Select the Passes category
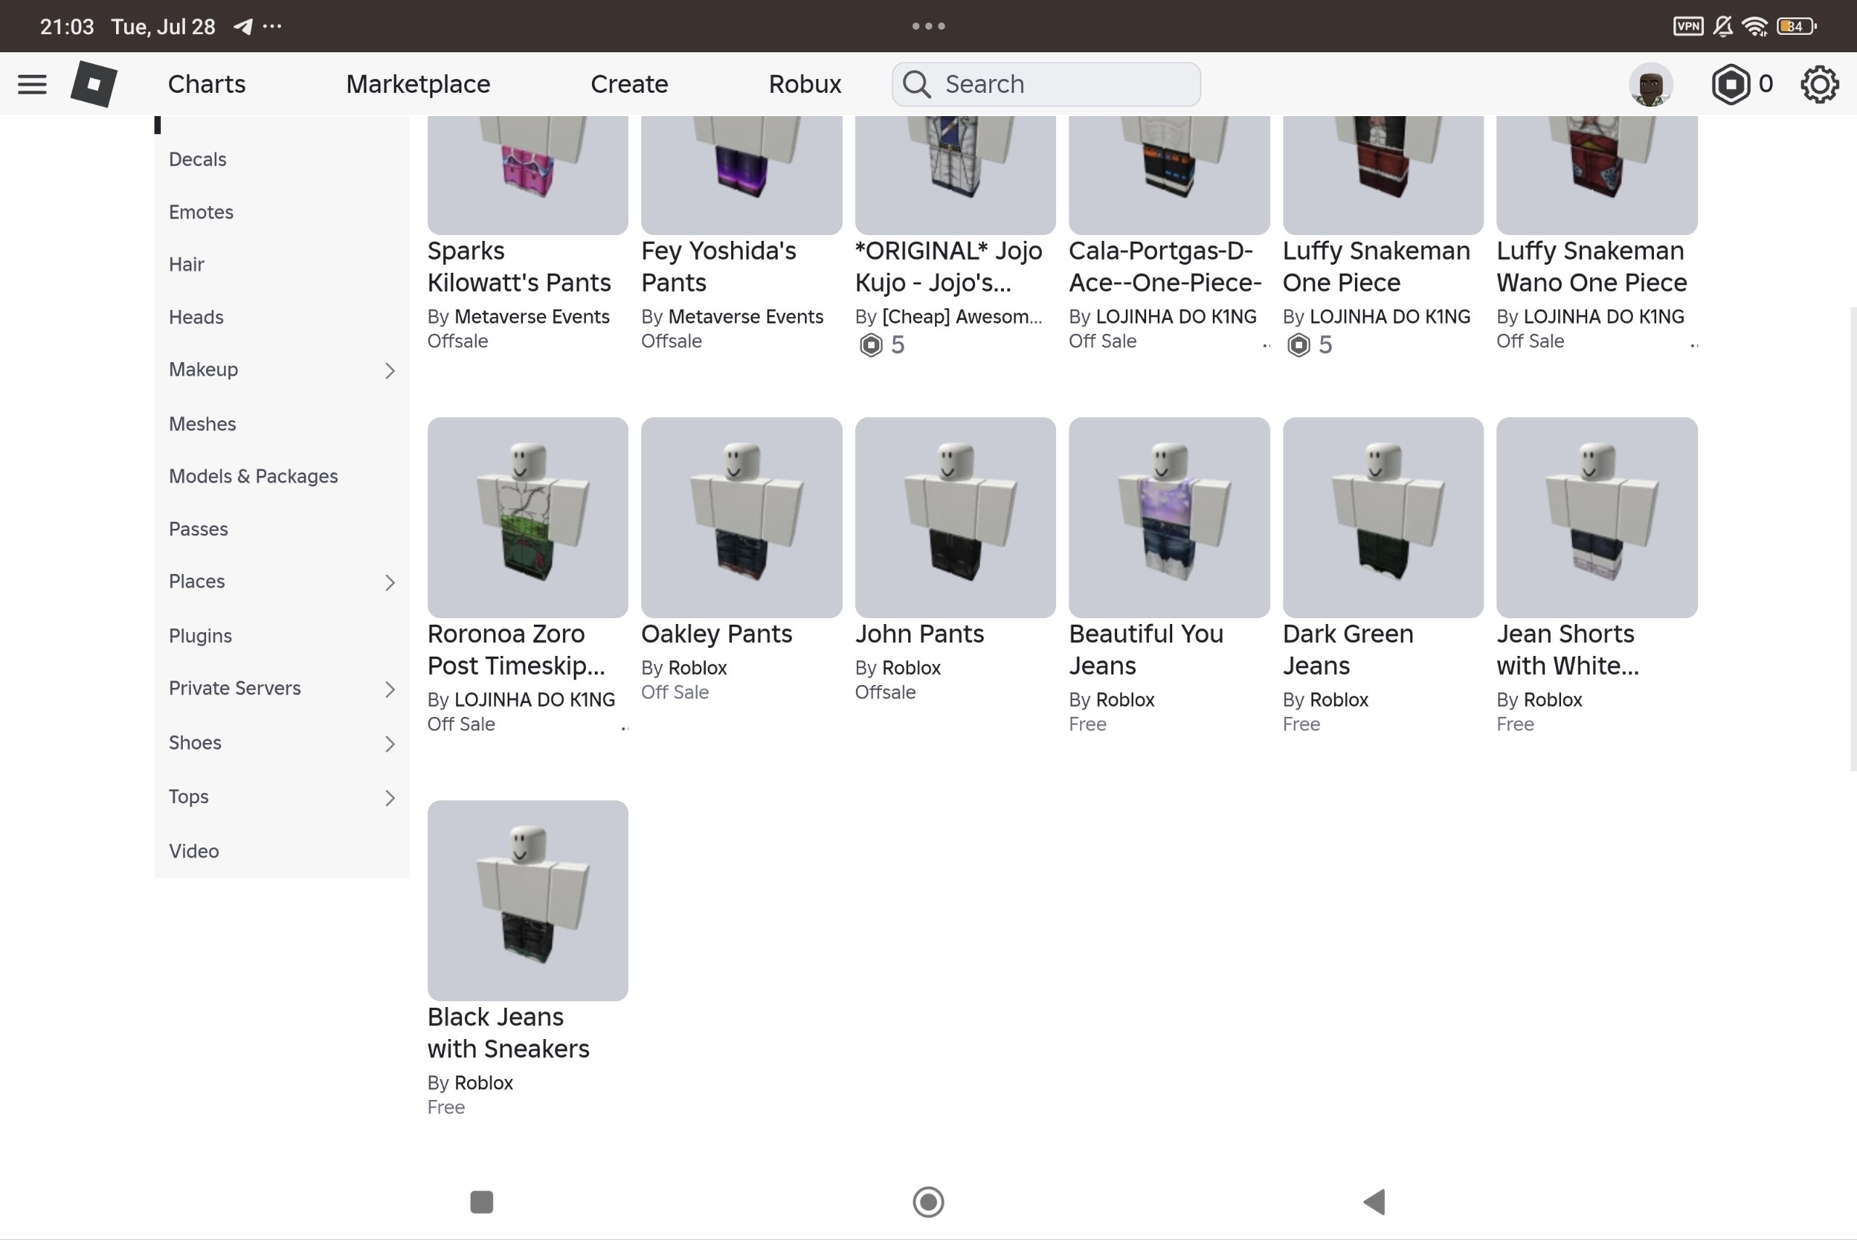Viewport: 1857px width, 1240px height. point(199,529)
